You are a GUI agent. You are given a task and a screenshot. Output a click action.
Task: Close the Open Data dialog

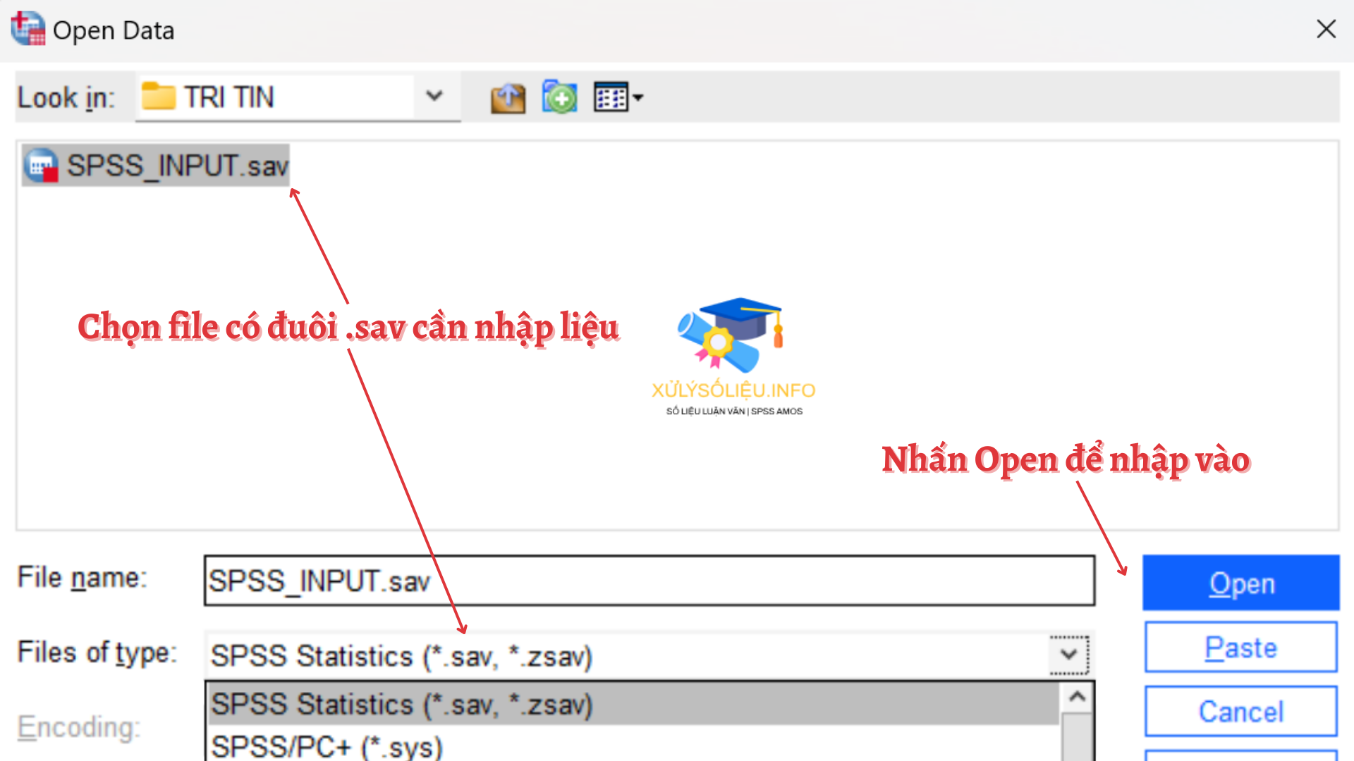click(x=1326, y=30)
